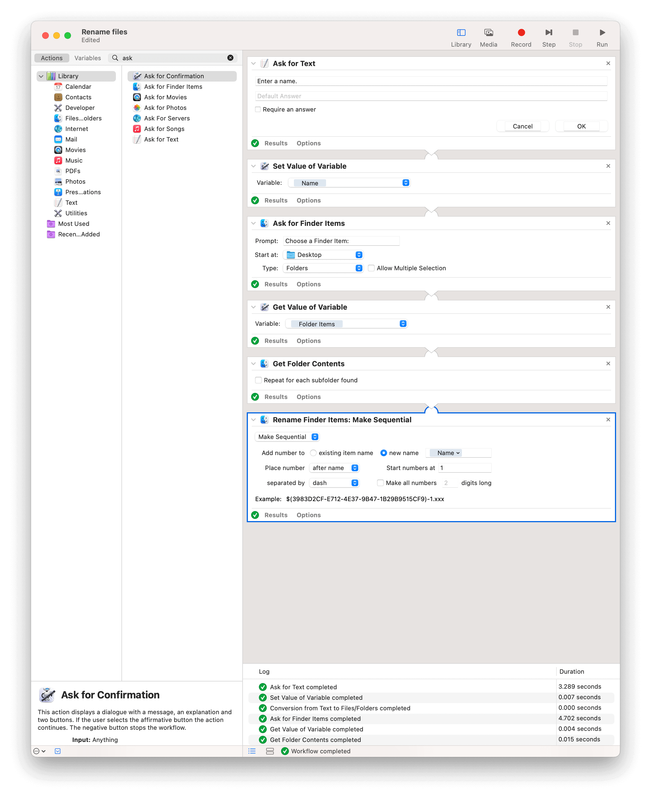The height and width of the screenshot is (798, 651).
Task: Run the workflow
Action: pos(602,38)
